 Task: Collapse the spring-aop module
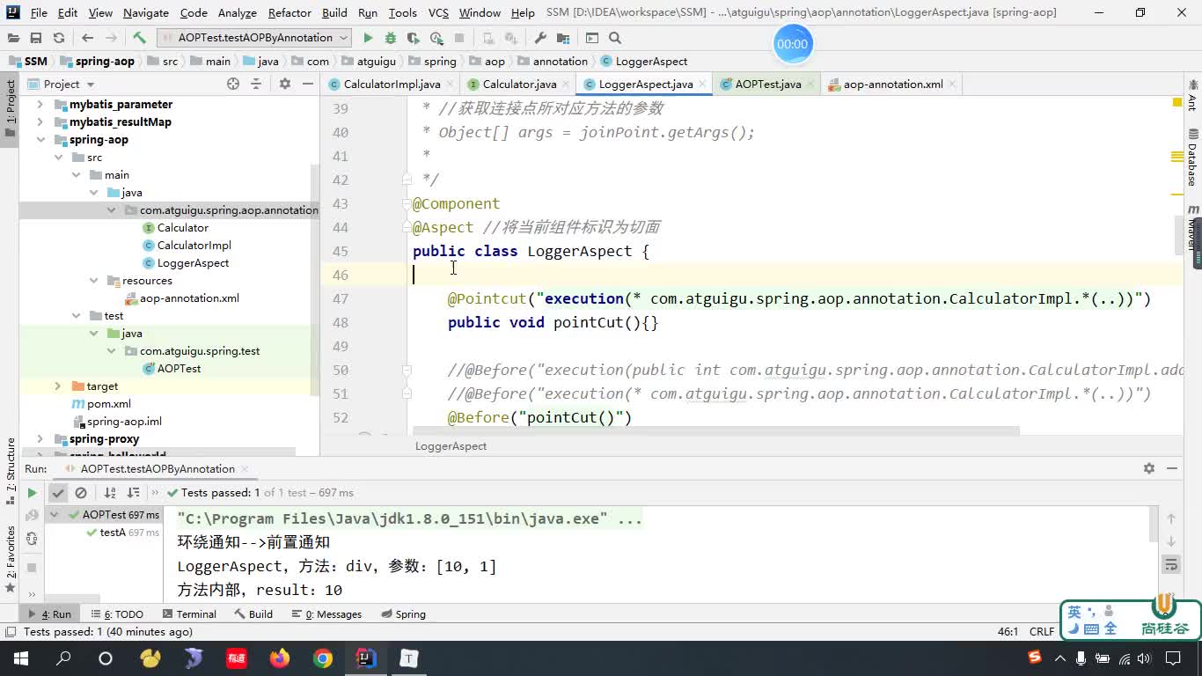(x=40, y=140)
